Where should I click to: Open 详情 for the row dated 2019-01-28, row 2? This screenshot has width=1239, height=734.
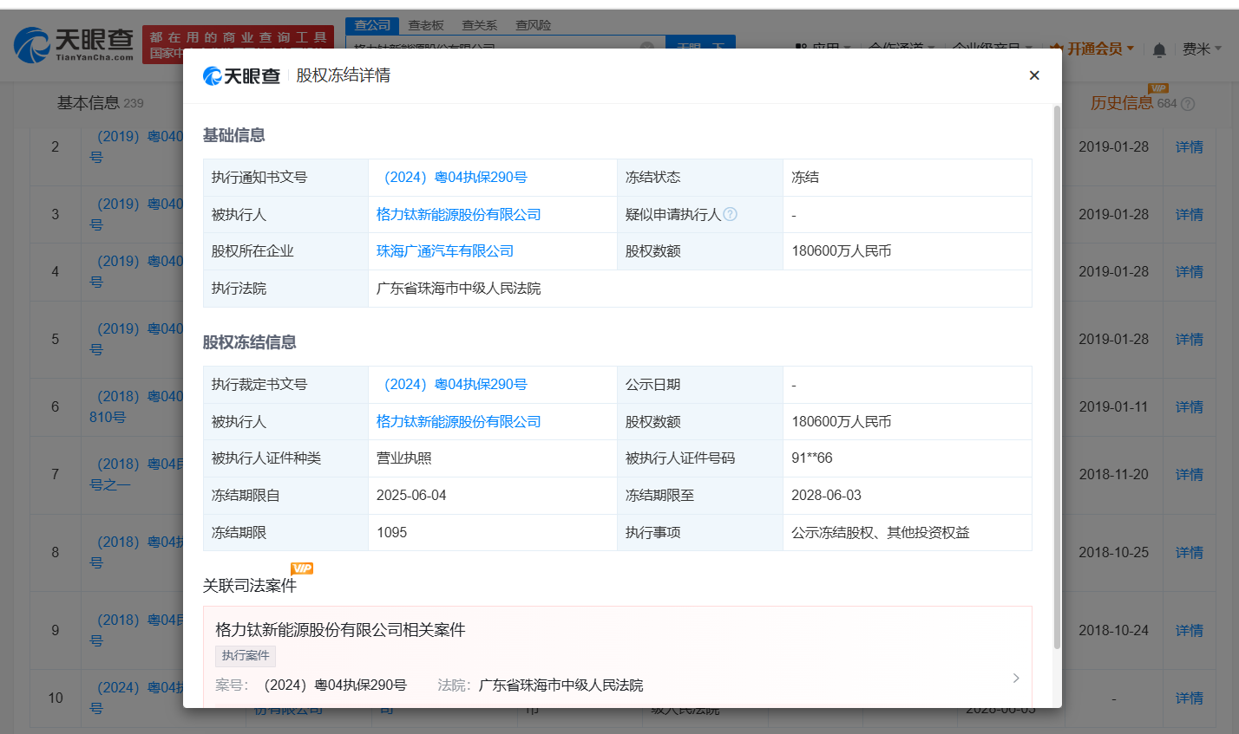click(x=1190, y=147)
